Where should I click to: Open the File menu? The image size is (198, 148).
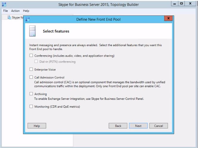(5, 11)
